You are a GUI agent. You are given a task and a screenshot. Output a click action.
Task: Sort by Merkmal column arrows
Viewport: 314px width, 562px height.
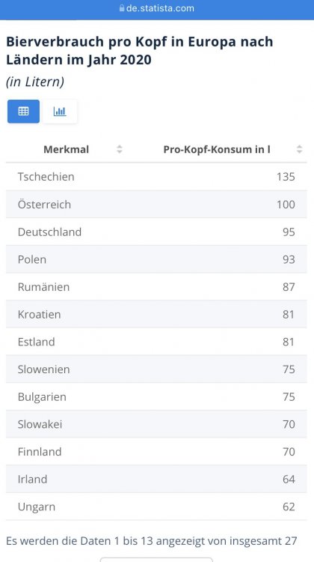[120, 149]
